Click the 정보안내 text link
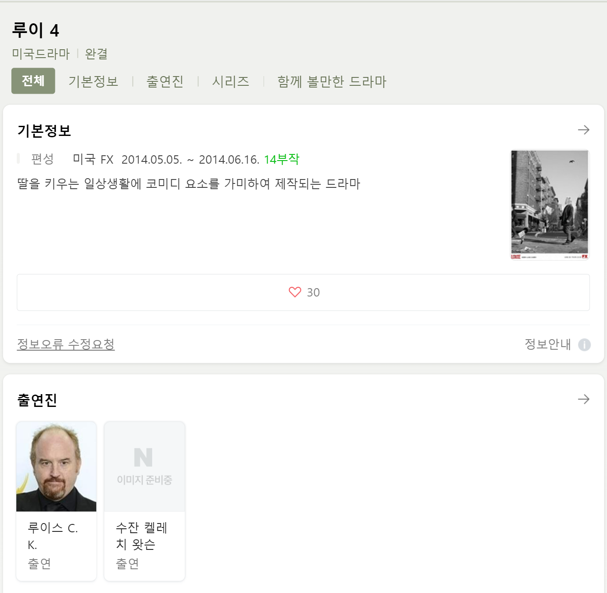This screenshot has height=593, width=607. click(548, 344)
